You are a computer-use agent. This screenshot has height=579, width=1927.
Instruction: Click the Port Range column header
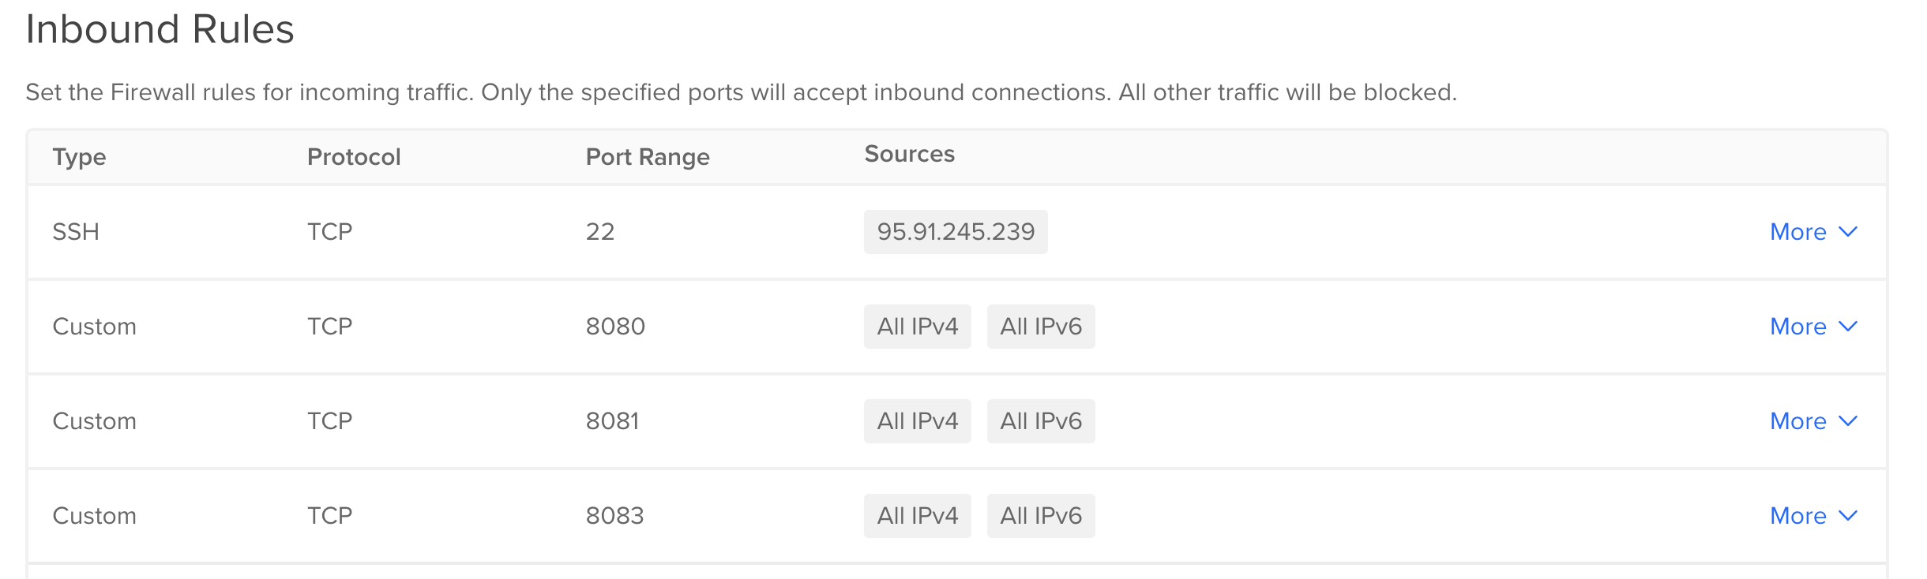[x=648, y=157]
